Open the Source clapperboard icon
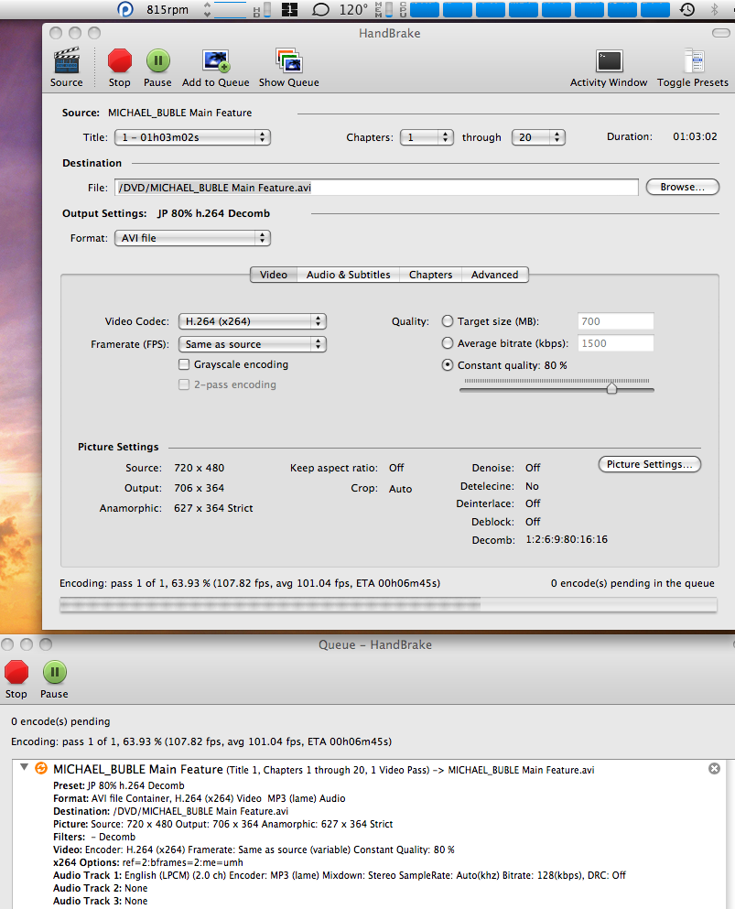The width and height of the screenshot is (735, 909). [66, 60]
